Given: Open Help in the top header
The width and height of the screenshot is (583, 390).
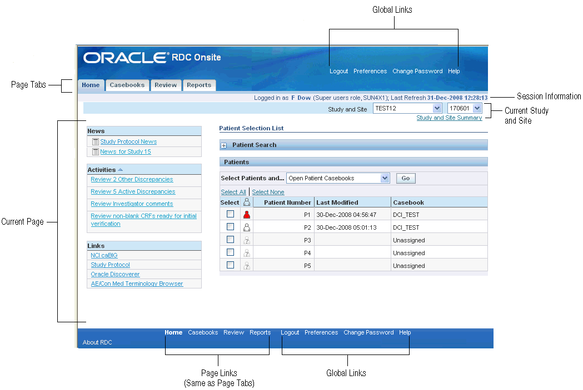Looking at the screenshot, I should pyautogui.click(x=454, y=71).
